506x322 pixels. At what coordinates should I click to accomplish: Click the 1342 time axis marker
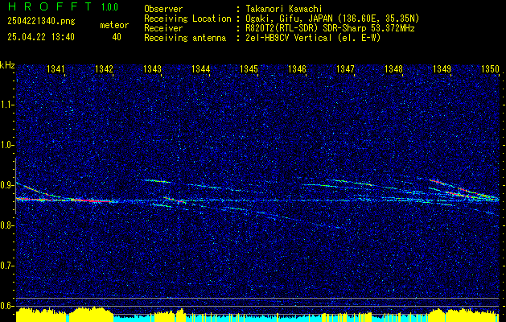(105, 68)
